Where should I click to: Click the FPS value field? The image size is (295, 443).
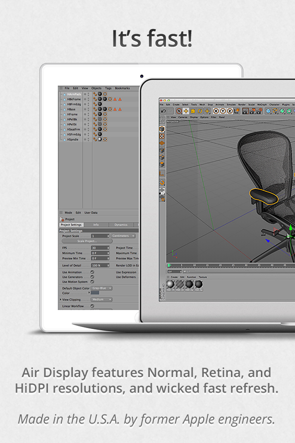click(100, 248)
